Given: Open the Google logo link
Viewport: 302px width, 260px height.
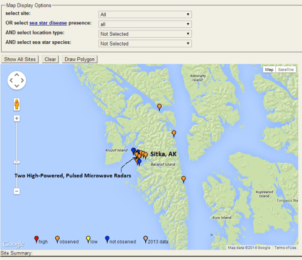Looking at the screenshot, I should coord(13,244).
